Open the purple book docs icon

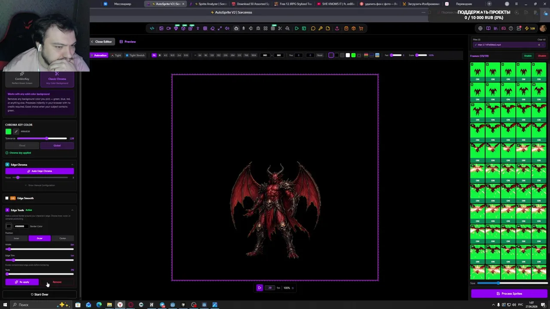[x=488, y=28]
